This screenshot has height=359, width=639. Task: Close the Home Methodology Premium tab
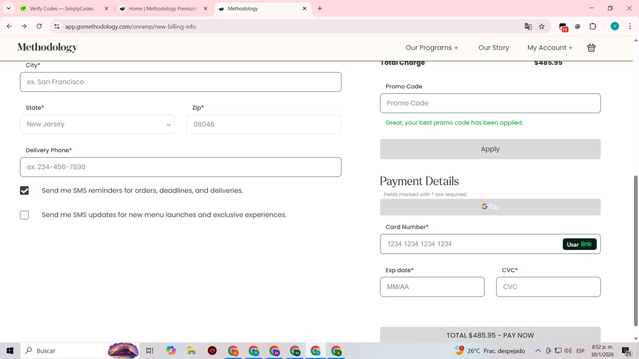[206, 9]
